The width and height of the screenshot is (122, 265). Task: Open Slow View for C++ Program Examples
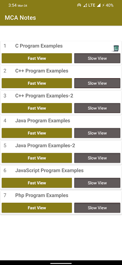[x=97, y=83]
